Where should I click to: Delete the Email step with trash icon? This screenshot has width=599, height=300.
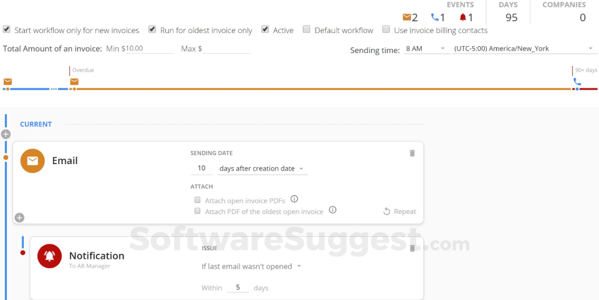coord(412,153)
